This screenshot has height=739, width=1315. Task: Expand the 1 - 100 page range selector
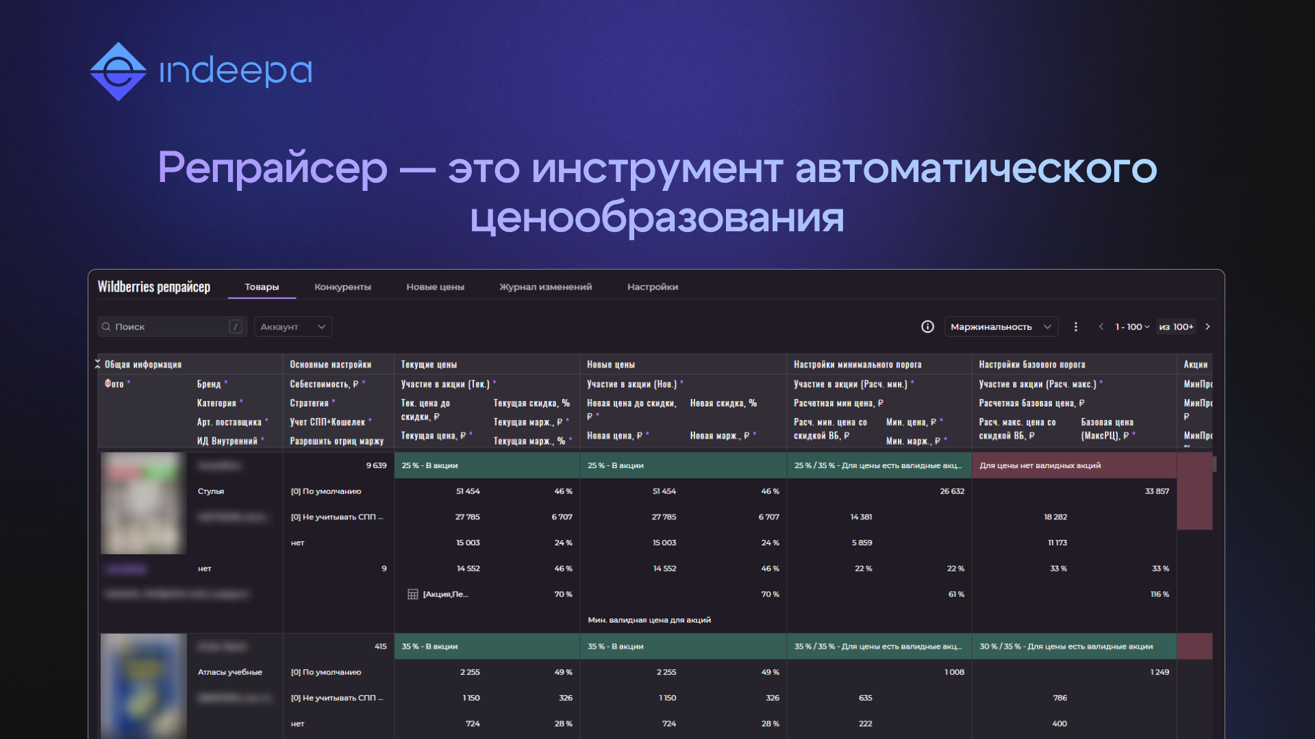click(1131, 326)
